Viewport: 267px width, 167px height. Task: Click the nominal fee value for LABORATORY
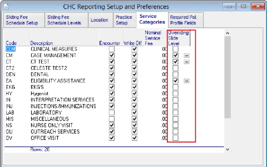tap(164, 112)
